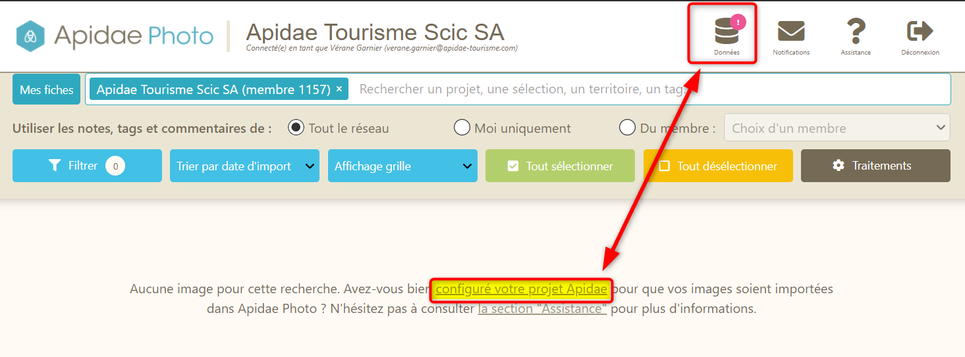
Task: Select the Du membre radio button
Action: [627, 128]
